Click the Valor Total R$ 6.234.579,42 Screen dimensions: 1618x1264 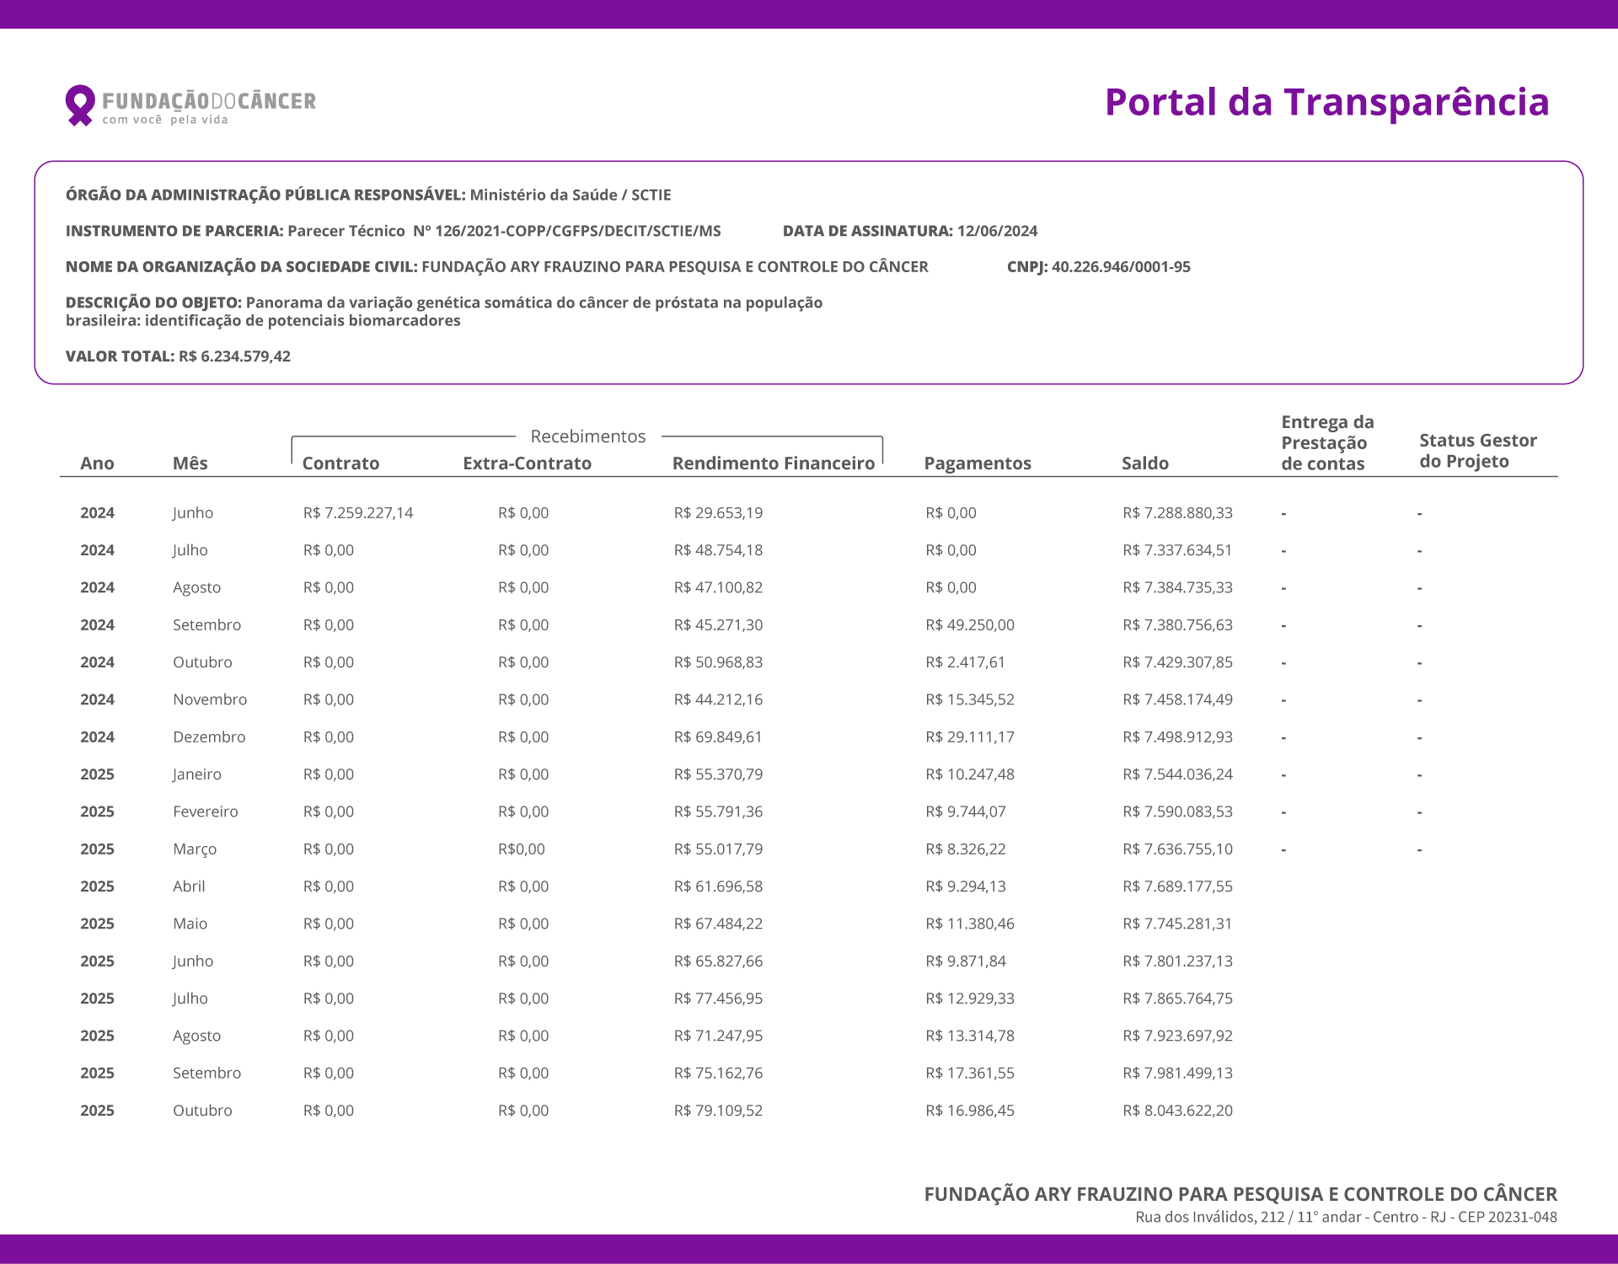click(x=234, y=356)
